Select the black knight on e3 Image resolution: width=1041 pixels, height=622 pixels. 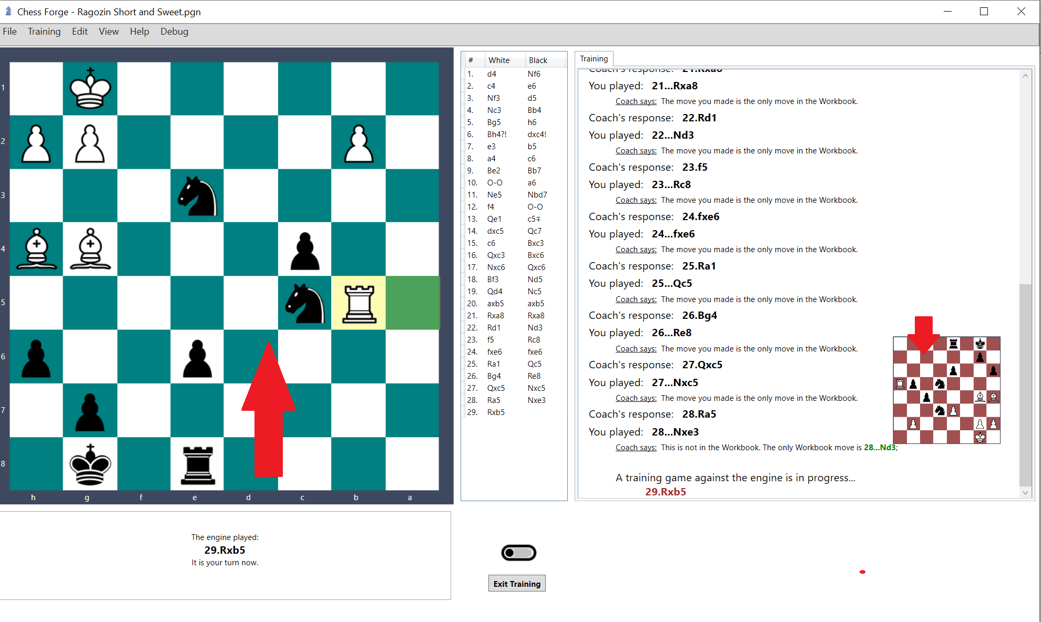pos(197,195)
